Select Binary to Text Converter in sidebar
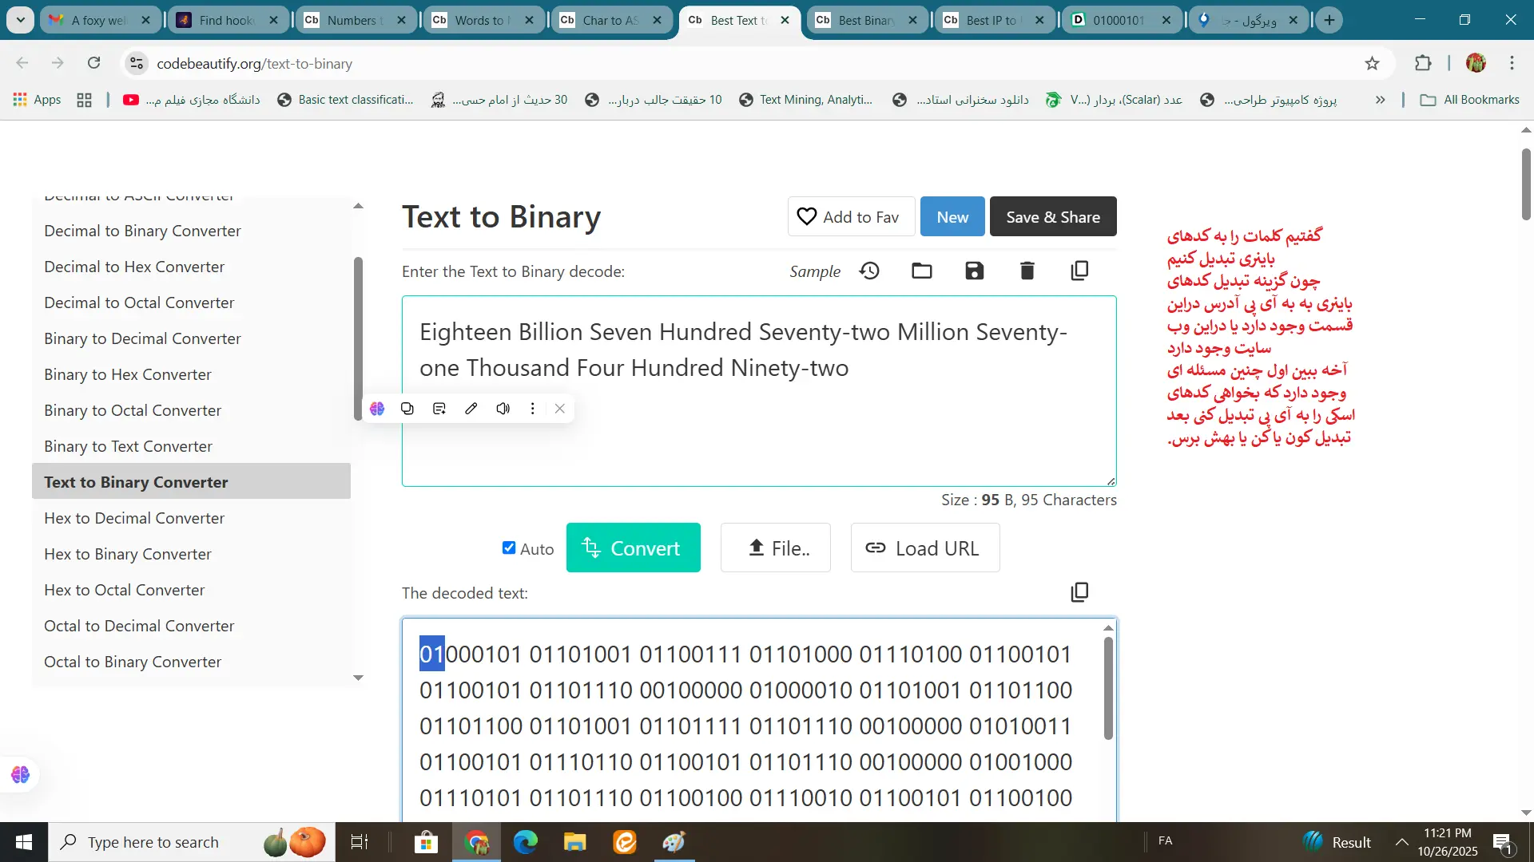 click(128, 446)
